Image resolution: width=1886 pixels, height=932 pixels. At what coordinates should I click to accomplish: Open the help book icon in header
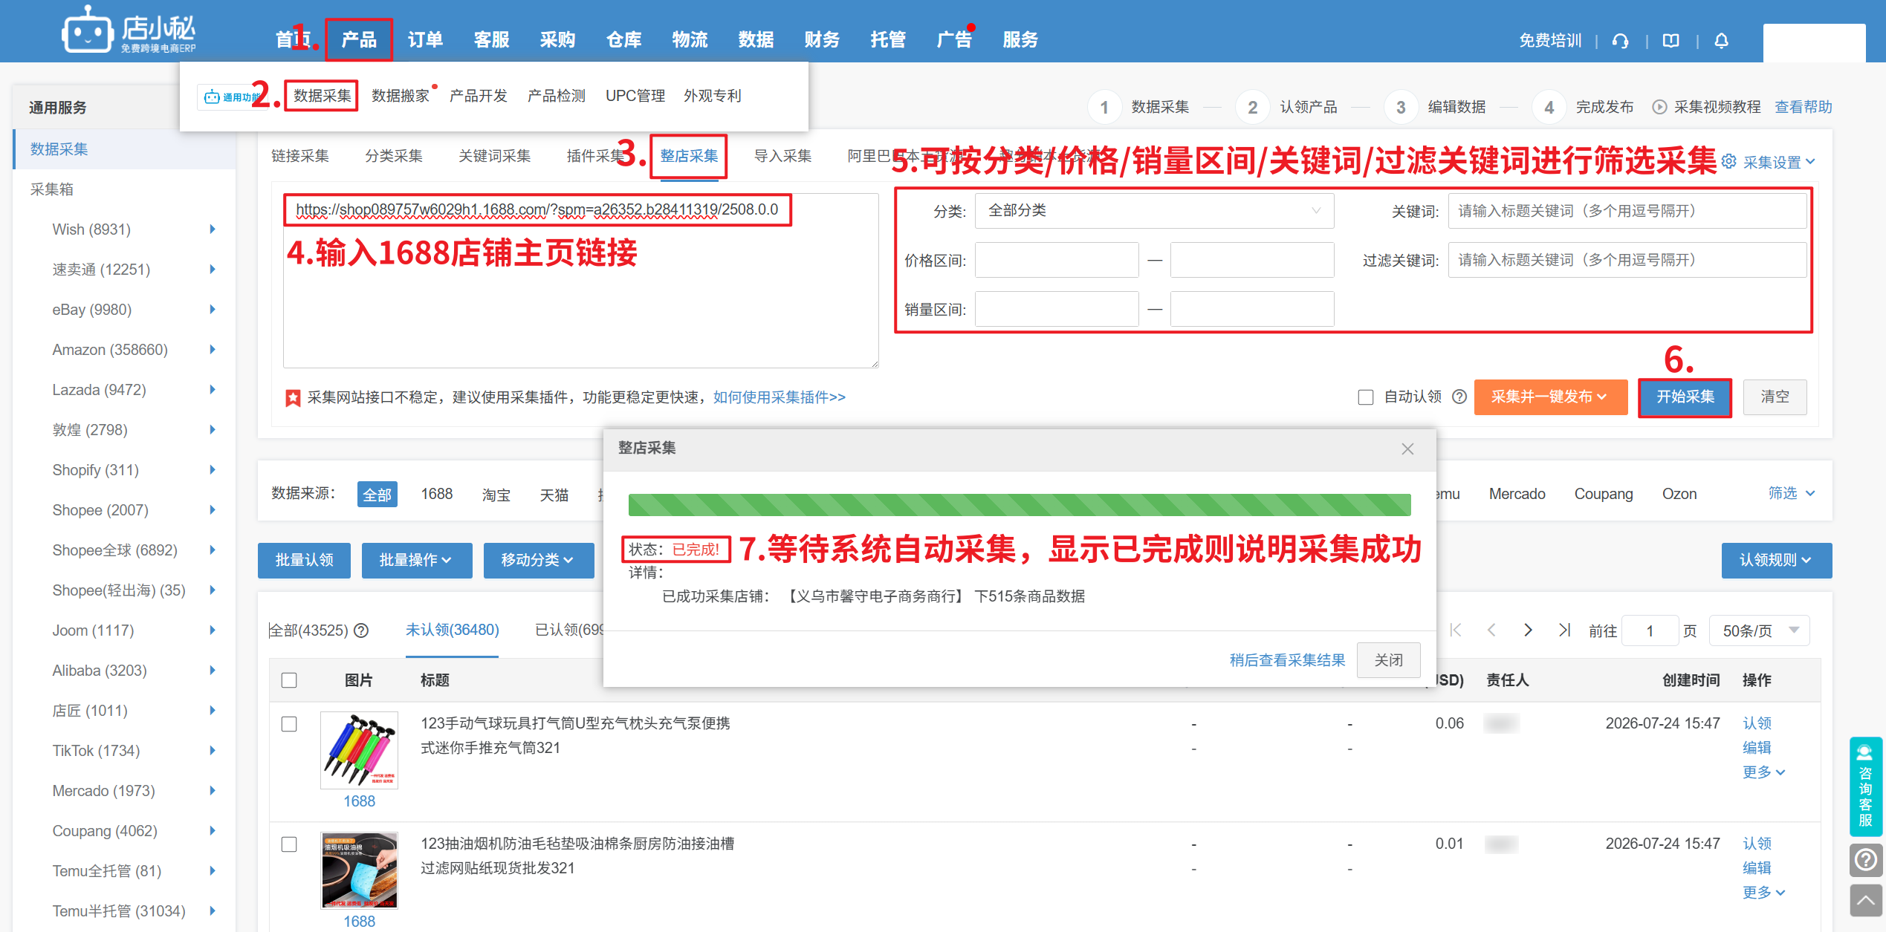[1671, 40]
